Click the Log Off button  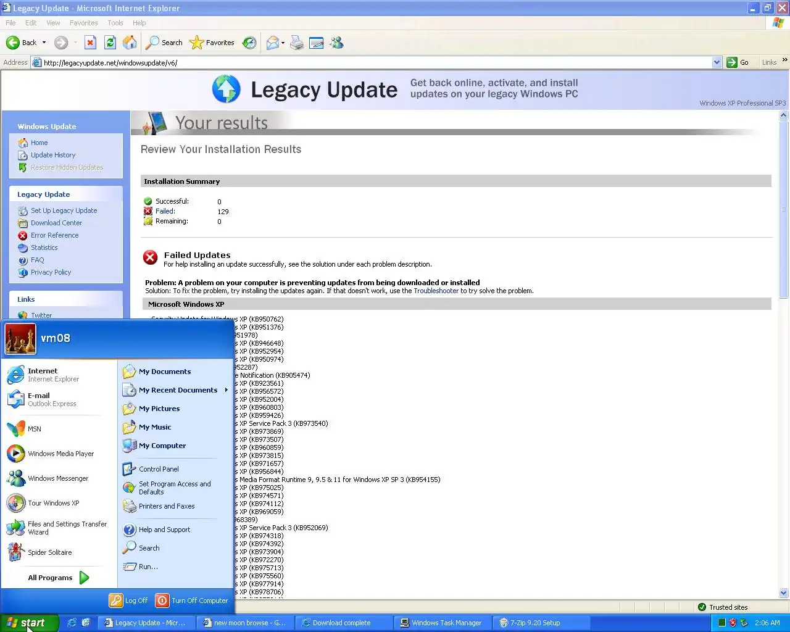[129, 601]
